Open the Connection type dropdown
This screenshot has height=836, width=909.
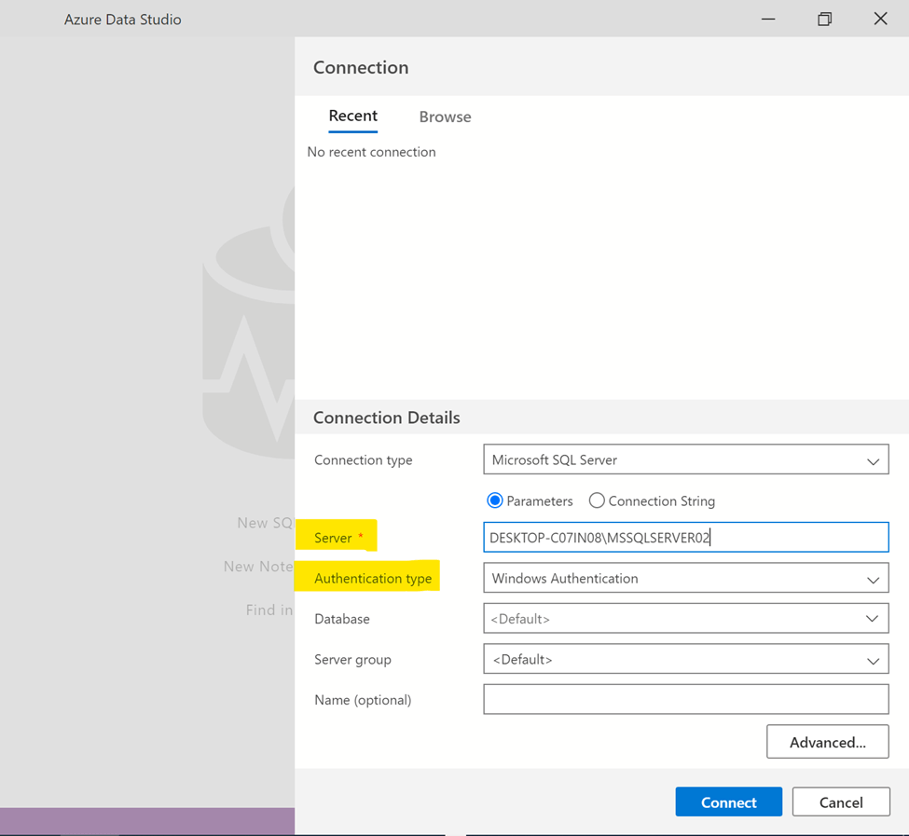click(x=685, y=460)
